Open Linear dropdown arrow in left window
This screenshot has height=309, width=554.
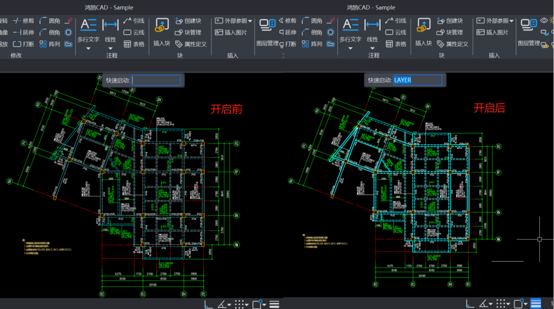(111, 48)
